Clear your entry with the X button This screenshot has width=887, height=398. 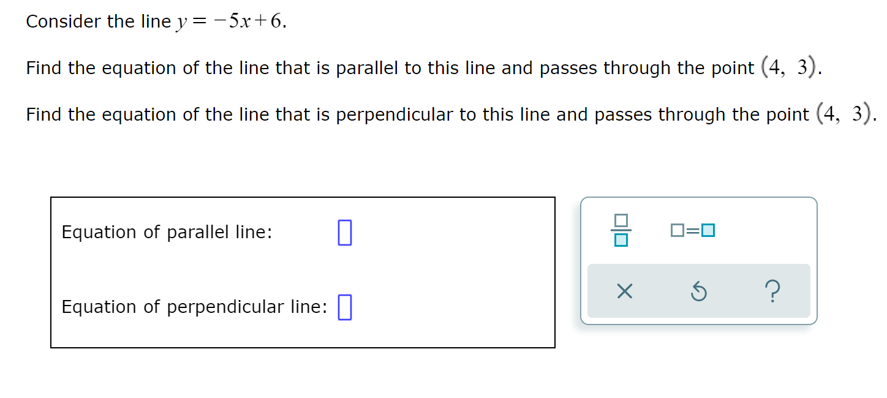[x=624, y=291]
